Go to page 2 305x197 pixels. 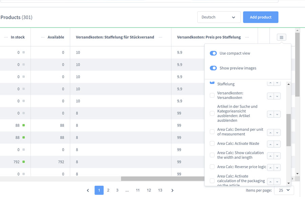pos(108,190)
